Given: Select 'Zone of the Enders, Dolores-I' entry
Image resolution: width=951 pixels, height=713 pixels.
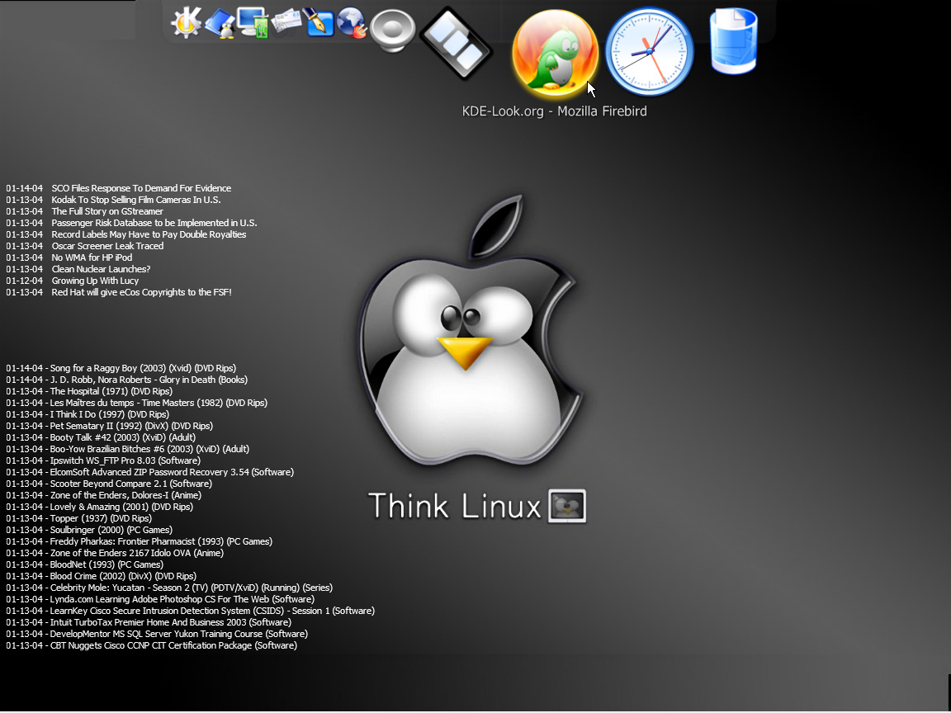Looking at the screenshot, I should coord(104,495).
